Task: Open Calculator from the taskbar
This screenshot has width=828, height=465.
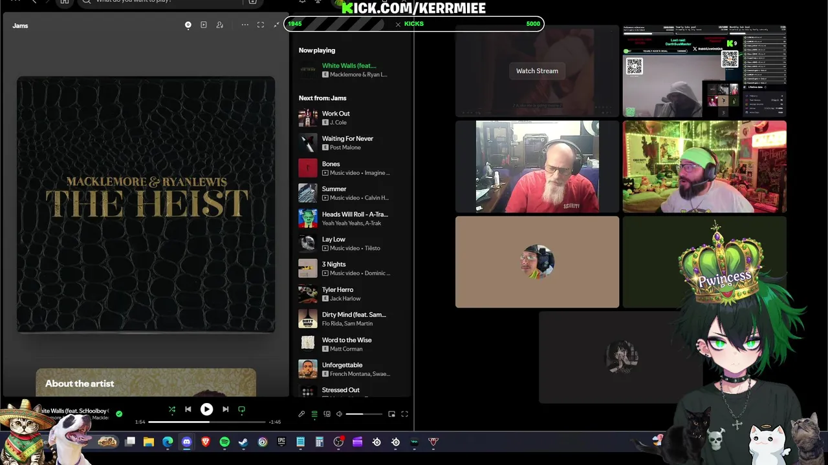Action: (319, 442)
